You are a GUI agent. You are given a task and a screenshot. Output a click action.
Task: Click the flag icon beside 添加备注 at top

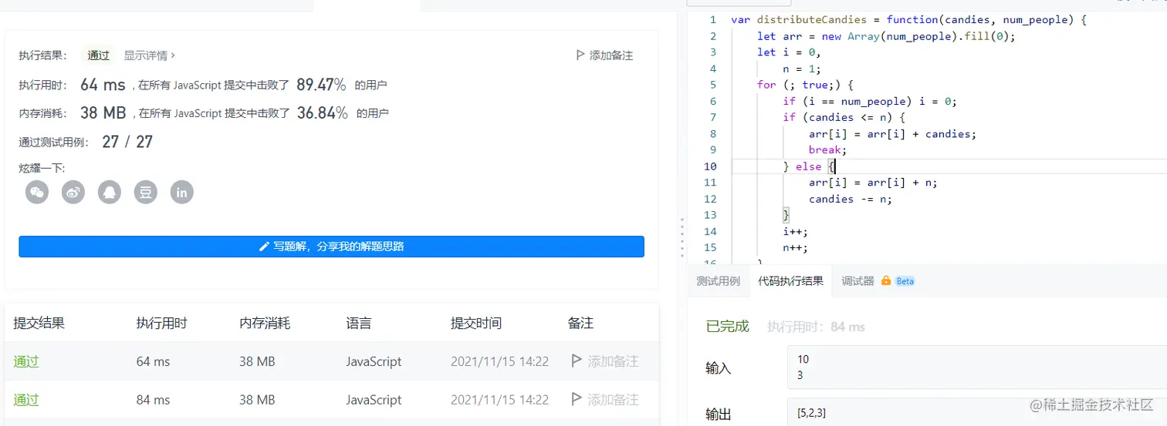[580, 55]
